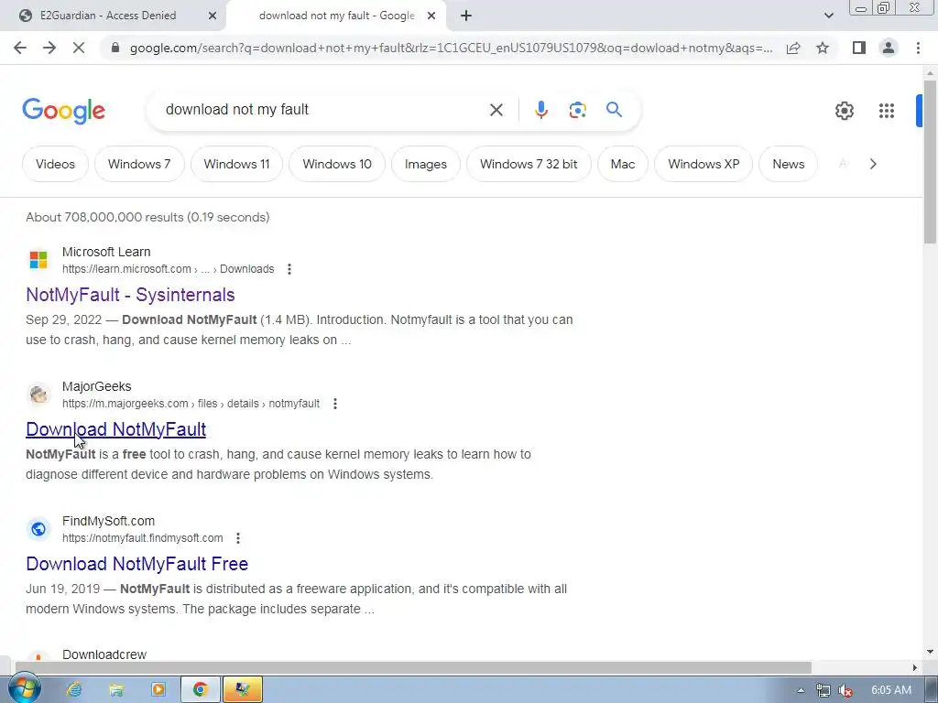
Task: Click the share page icon in address bar
Action: [793, 48]
